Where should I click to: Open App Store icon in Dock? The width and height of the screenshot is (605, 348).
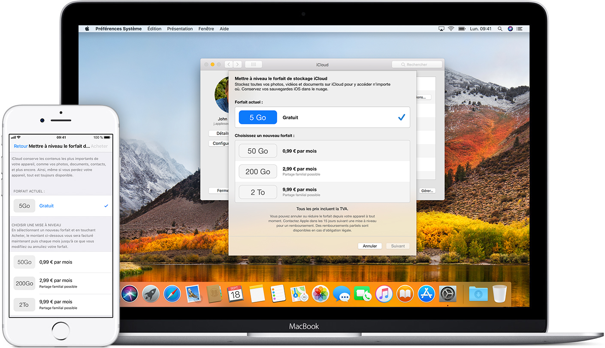(x=426, y=294)
